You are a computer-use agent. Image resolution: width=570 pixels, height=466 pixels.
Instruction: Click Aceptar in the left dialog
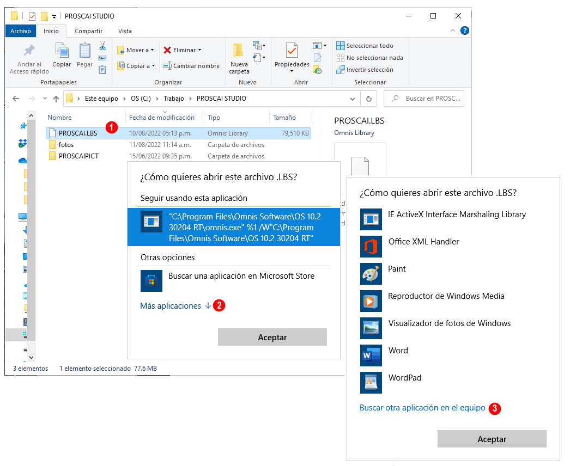272,338
